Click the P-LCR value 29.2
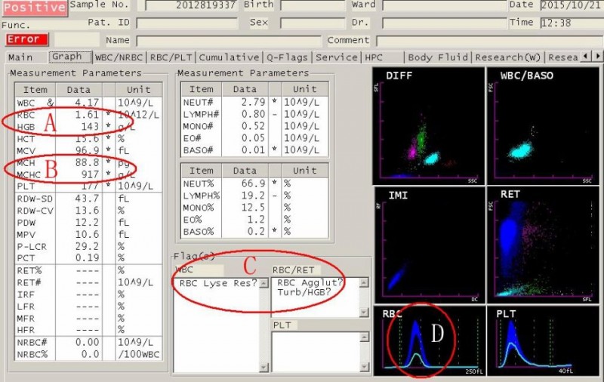This screenshot has width=604, height=382. 87,246
